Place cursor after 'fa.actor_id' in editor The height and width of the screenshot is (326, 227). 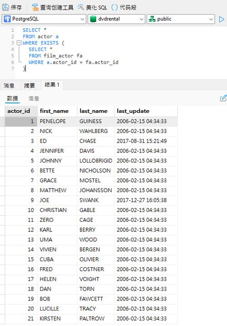(118, 62)
